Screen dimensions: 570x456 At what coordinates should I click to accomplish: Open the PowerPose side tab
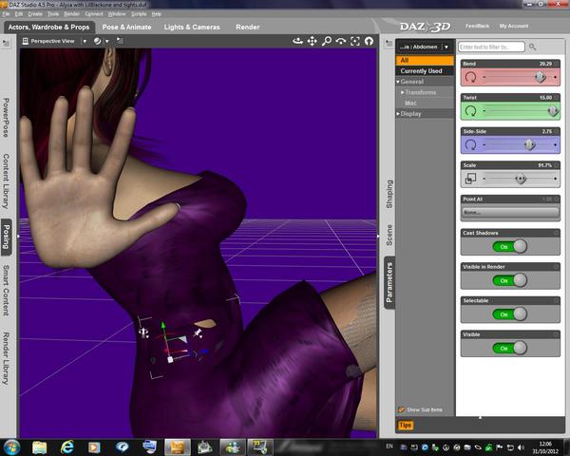(6, 117)
